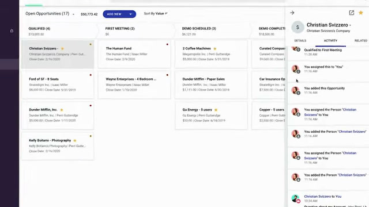
Task: Click the $50,773.42 total value
Action: tap(89, 14)
